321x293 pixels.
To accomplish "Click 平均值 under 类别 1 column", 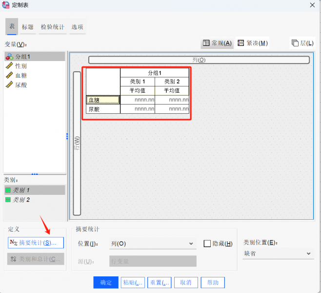I will (x=138, y=90).
